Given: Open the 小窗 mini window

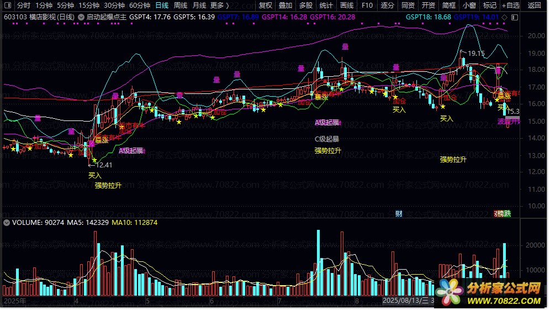Looking at the screenshot, I should point(469,6).
